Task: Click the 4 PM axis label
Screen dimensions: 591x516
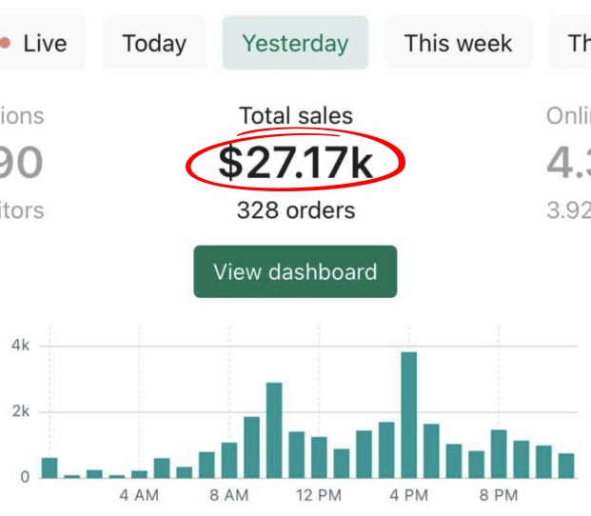Action: pos(408,496)
